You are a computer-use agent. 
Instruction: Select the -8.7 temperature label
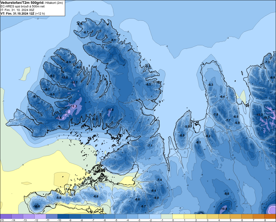click(x=143, y=206)
